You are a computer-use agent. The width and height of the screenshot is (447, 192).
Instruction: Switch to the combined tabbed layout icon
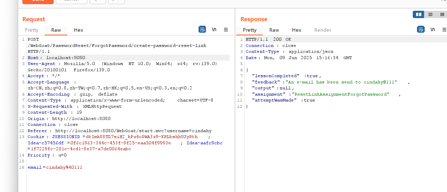[x=442, y=14]
